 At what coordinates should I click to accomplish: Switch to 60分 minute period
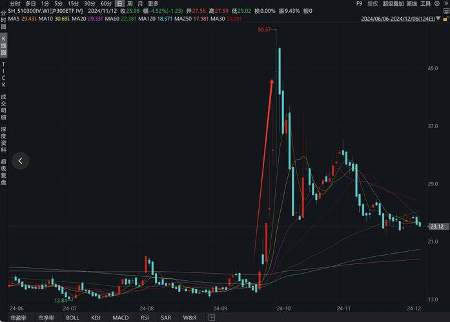tap(106, 4)
